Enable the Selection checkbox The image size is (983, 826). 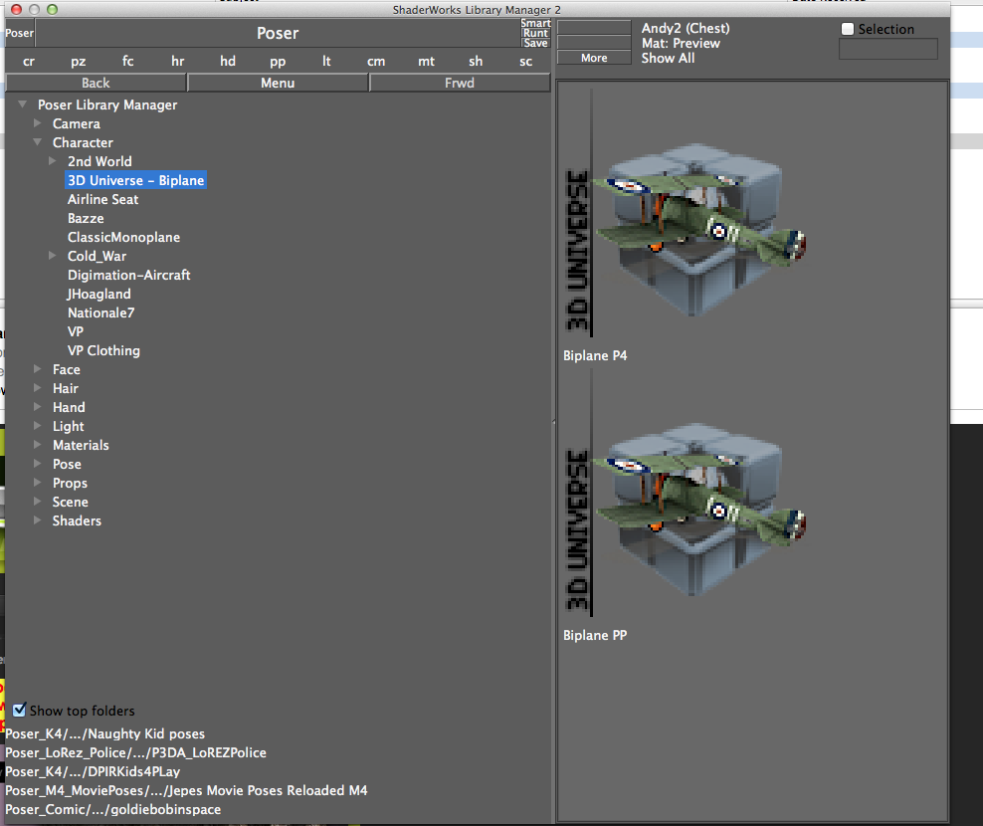tap(848, 30)
